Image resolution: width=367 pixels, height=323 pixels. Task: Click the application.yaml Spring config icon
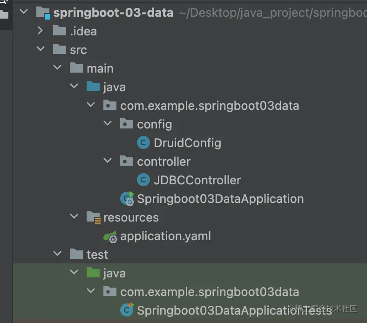click(x=110, y=236)
